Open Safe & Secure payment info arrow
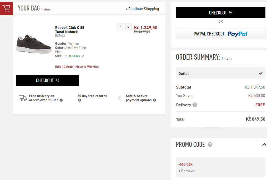The image size is (267, 180). pos(154,100)
